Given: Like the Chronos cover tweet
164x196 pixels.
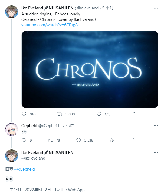Looking at the screenshot, I should click(99, 114).
